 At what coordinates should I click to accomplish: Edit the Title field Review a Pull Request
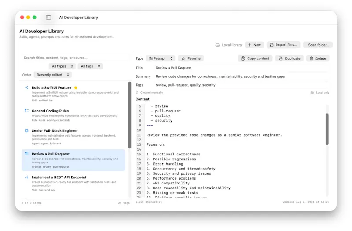tap(242, 68)
